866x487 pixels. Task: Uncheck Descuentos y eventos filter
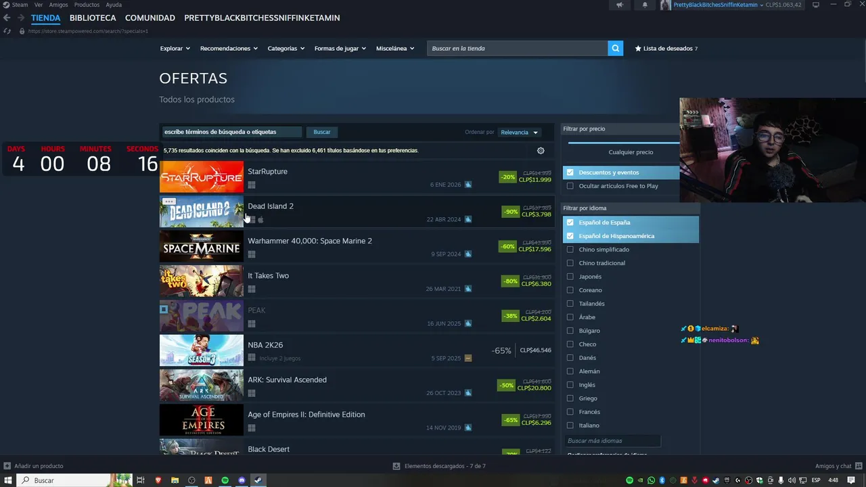point(570,172)
